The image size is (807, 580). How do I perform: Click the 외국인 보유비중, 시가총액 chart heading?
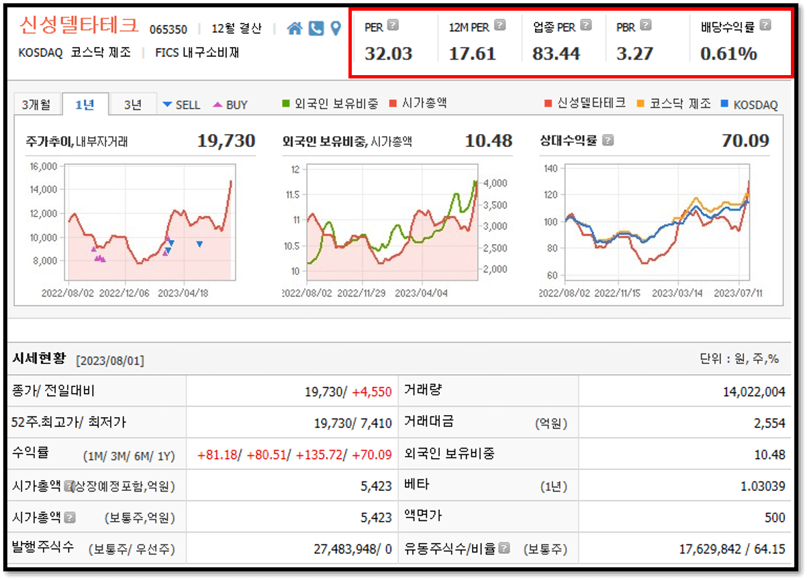click(347, 141)
